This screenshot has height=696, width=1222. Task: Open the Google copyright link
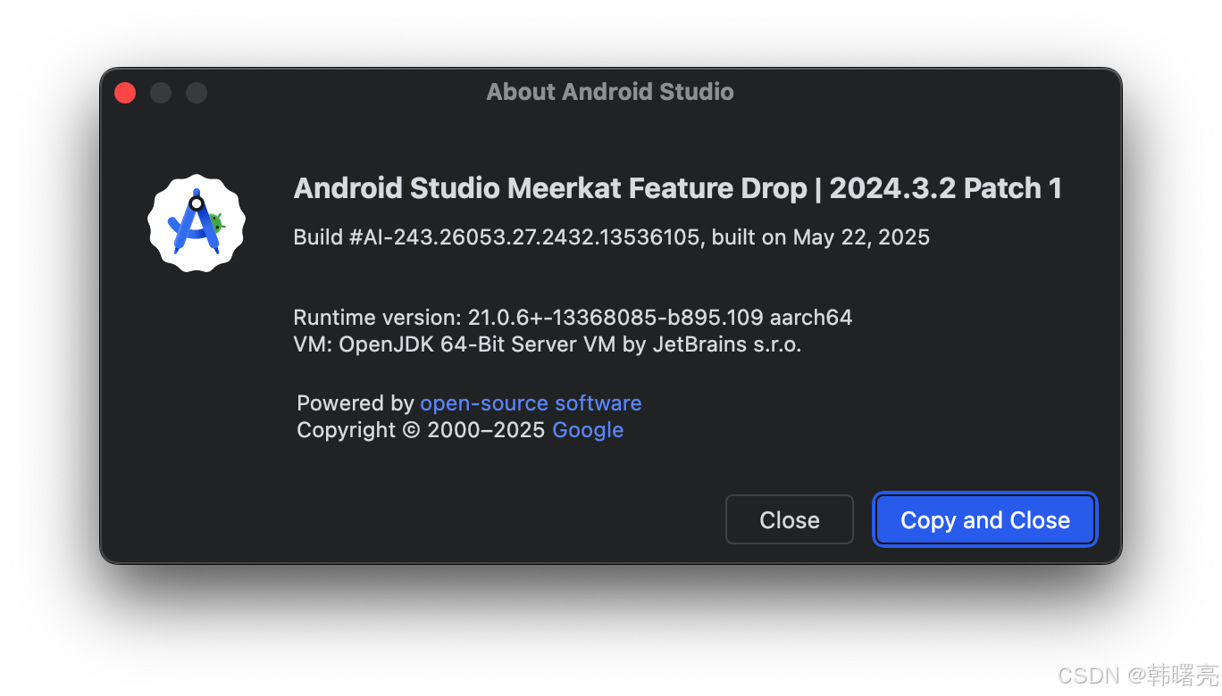tap(588, 430)
